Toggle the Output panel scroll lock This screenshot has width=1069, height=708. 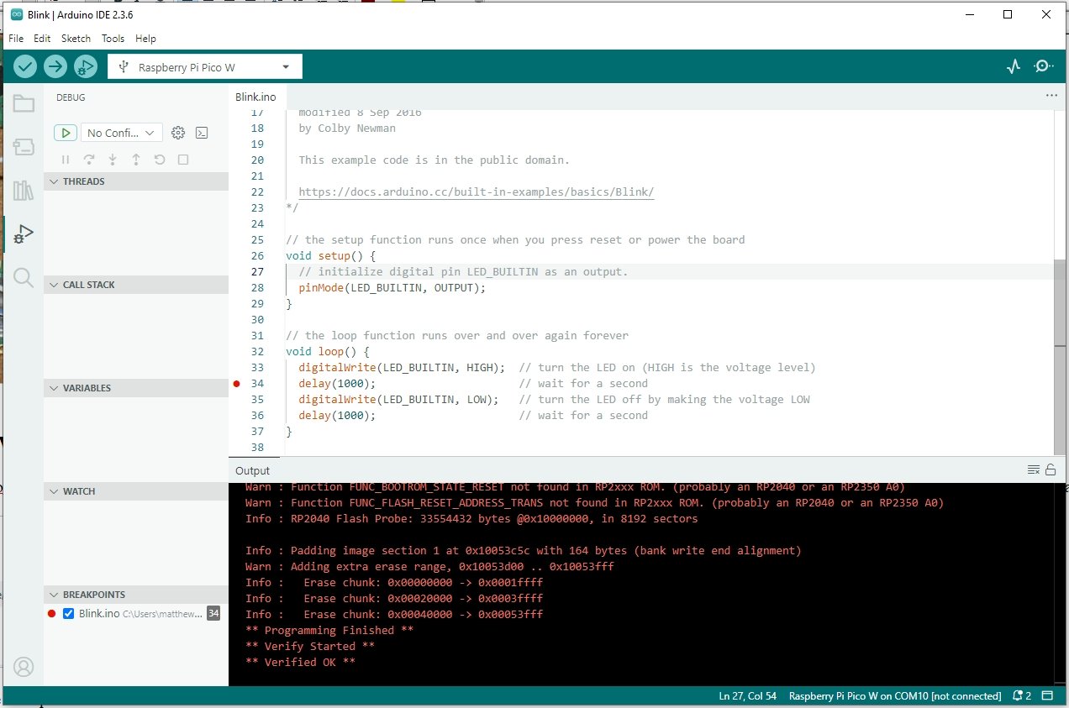(1051, 470)
